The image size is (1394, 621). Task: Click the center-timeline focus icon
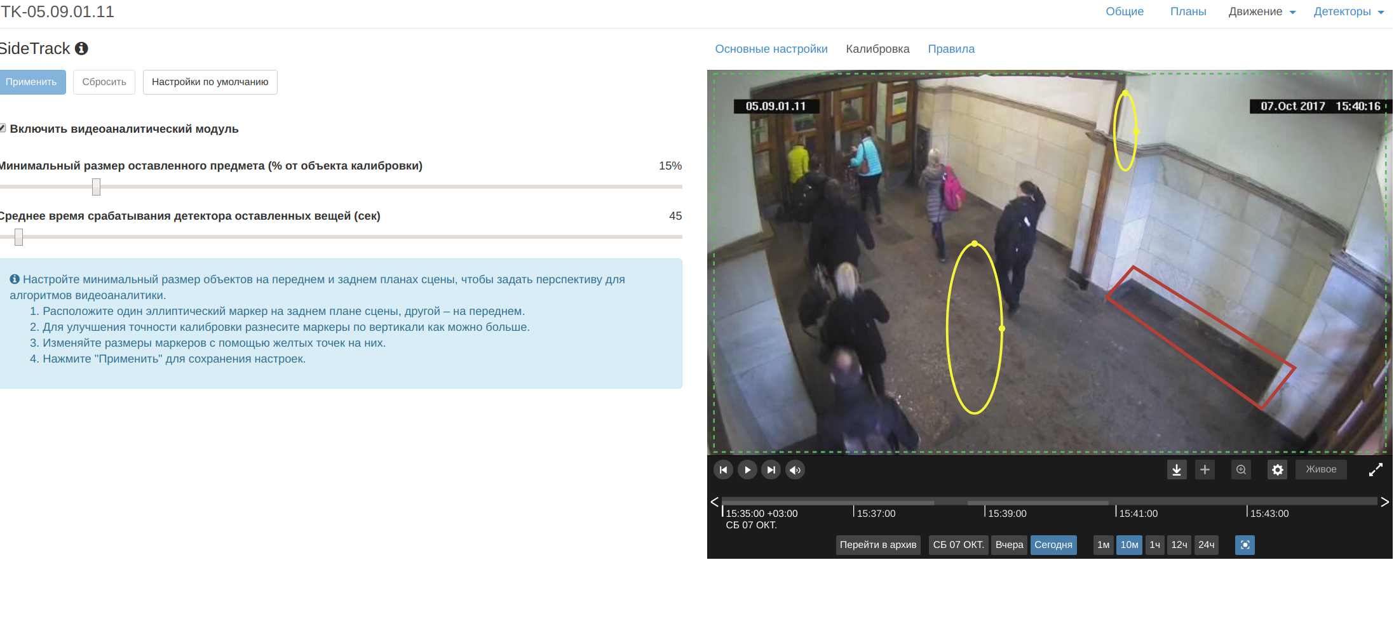(1245, 545)
